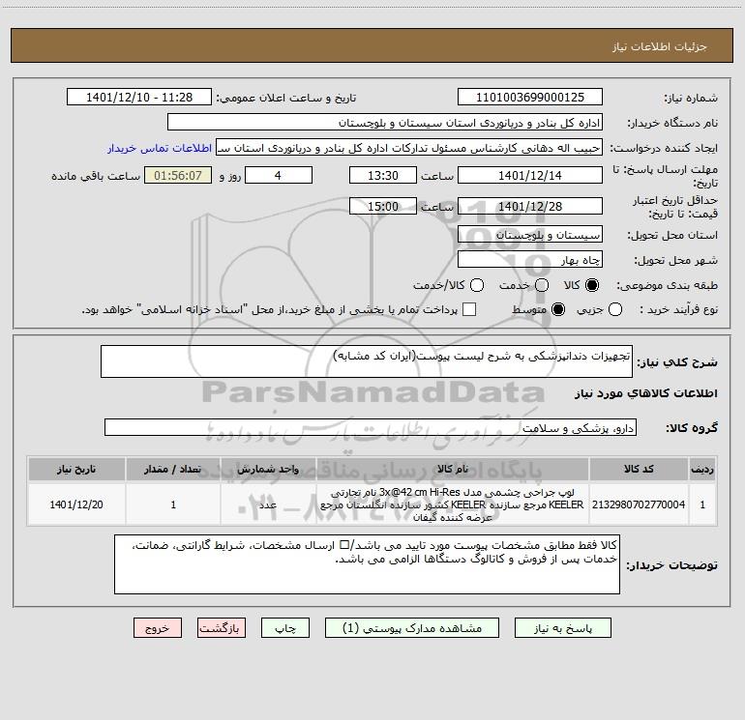
Task: Click the response deadline date 1401/12/14
Action: pos(530,175)
